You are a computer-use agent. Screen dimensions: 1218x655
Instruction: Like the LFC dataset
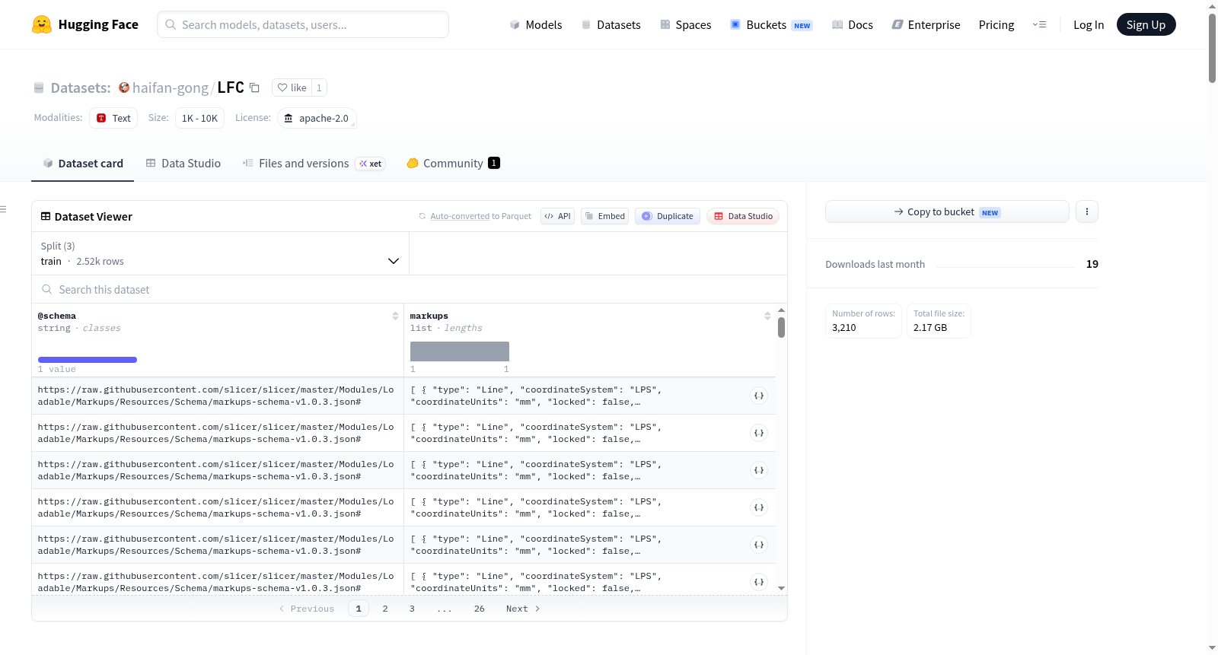[x=292, y=87]
